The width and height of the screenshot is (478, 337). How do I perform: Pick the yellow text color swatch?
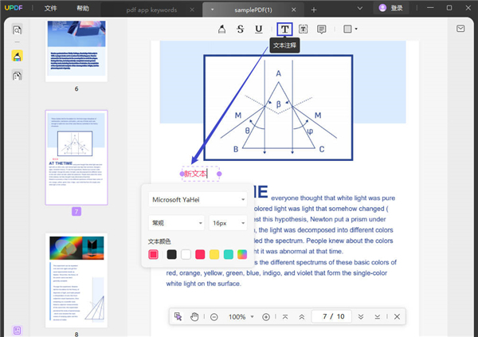click(214, 254)
